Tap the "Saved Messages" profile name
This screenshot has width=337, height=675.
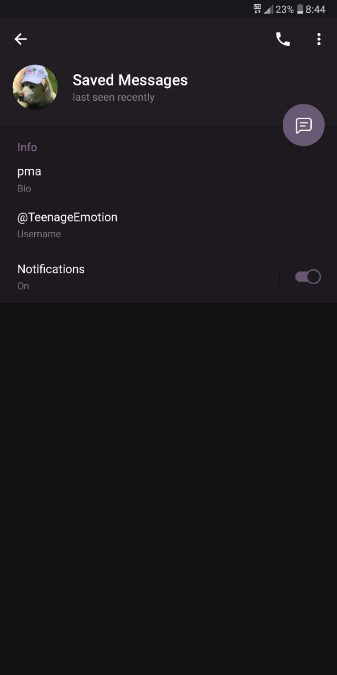coord(130,80)
